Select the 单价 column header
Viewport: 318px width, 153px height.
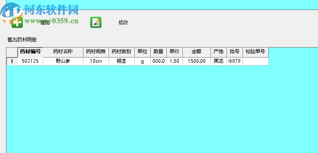(x=174, y=52)
